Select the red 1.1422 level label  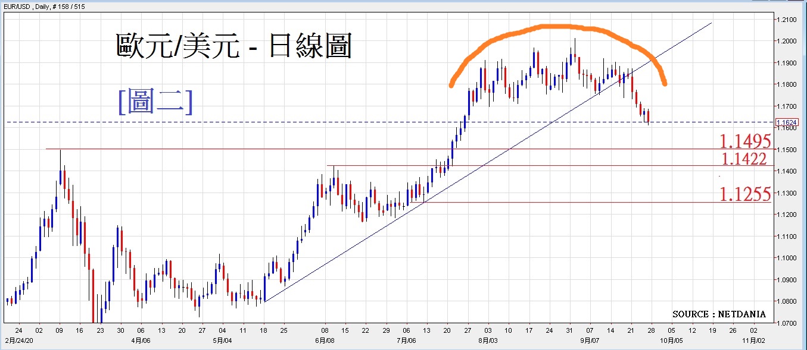pos(744,159)
